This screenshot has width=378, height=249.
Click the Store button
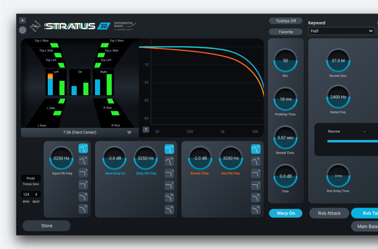[46, 226]
